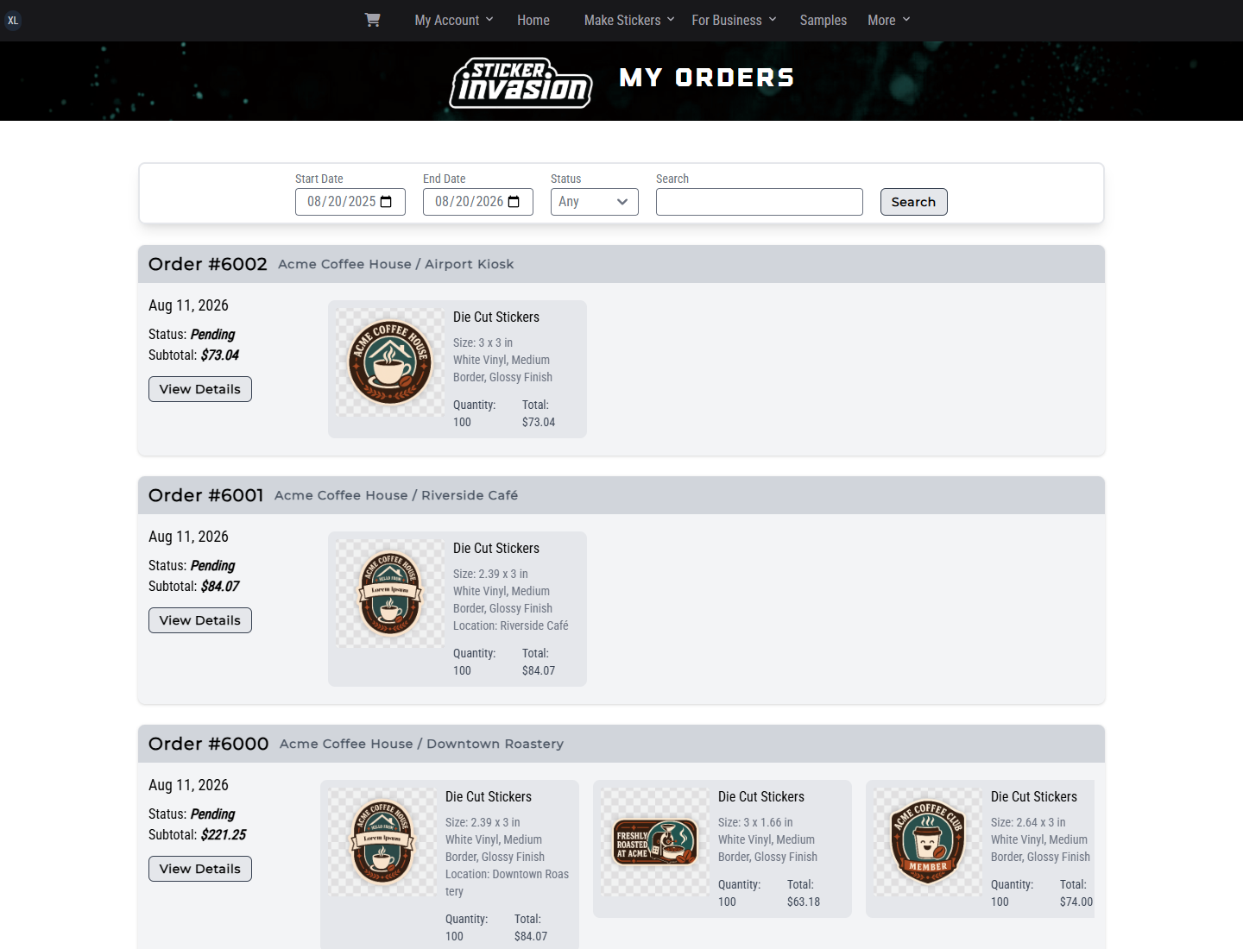Click the $84.07 subtotal for Order #6001
Screen dimensions: 1243x949
pos(220,586)
